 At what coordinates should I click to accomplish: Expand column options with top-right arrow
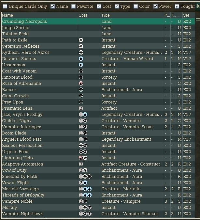tap(197, 6)
